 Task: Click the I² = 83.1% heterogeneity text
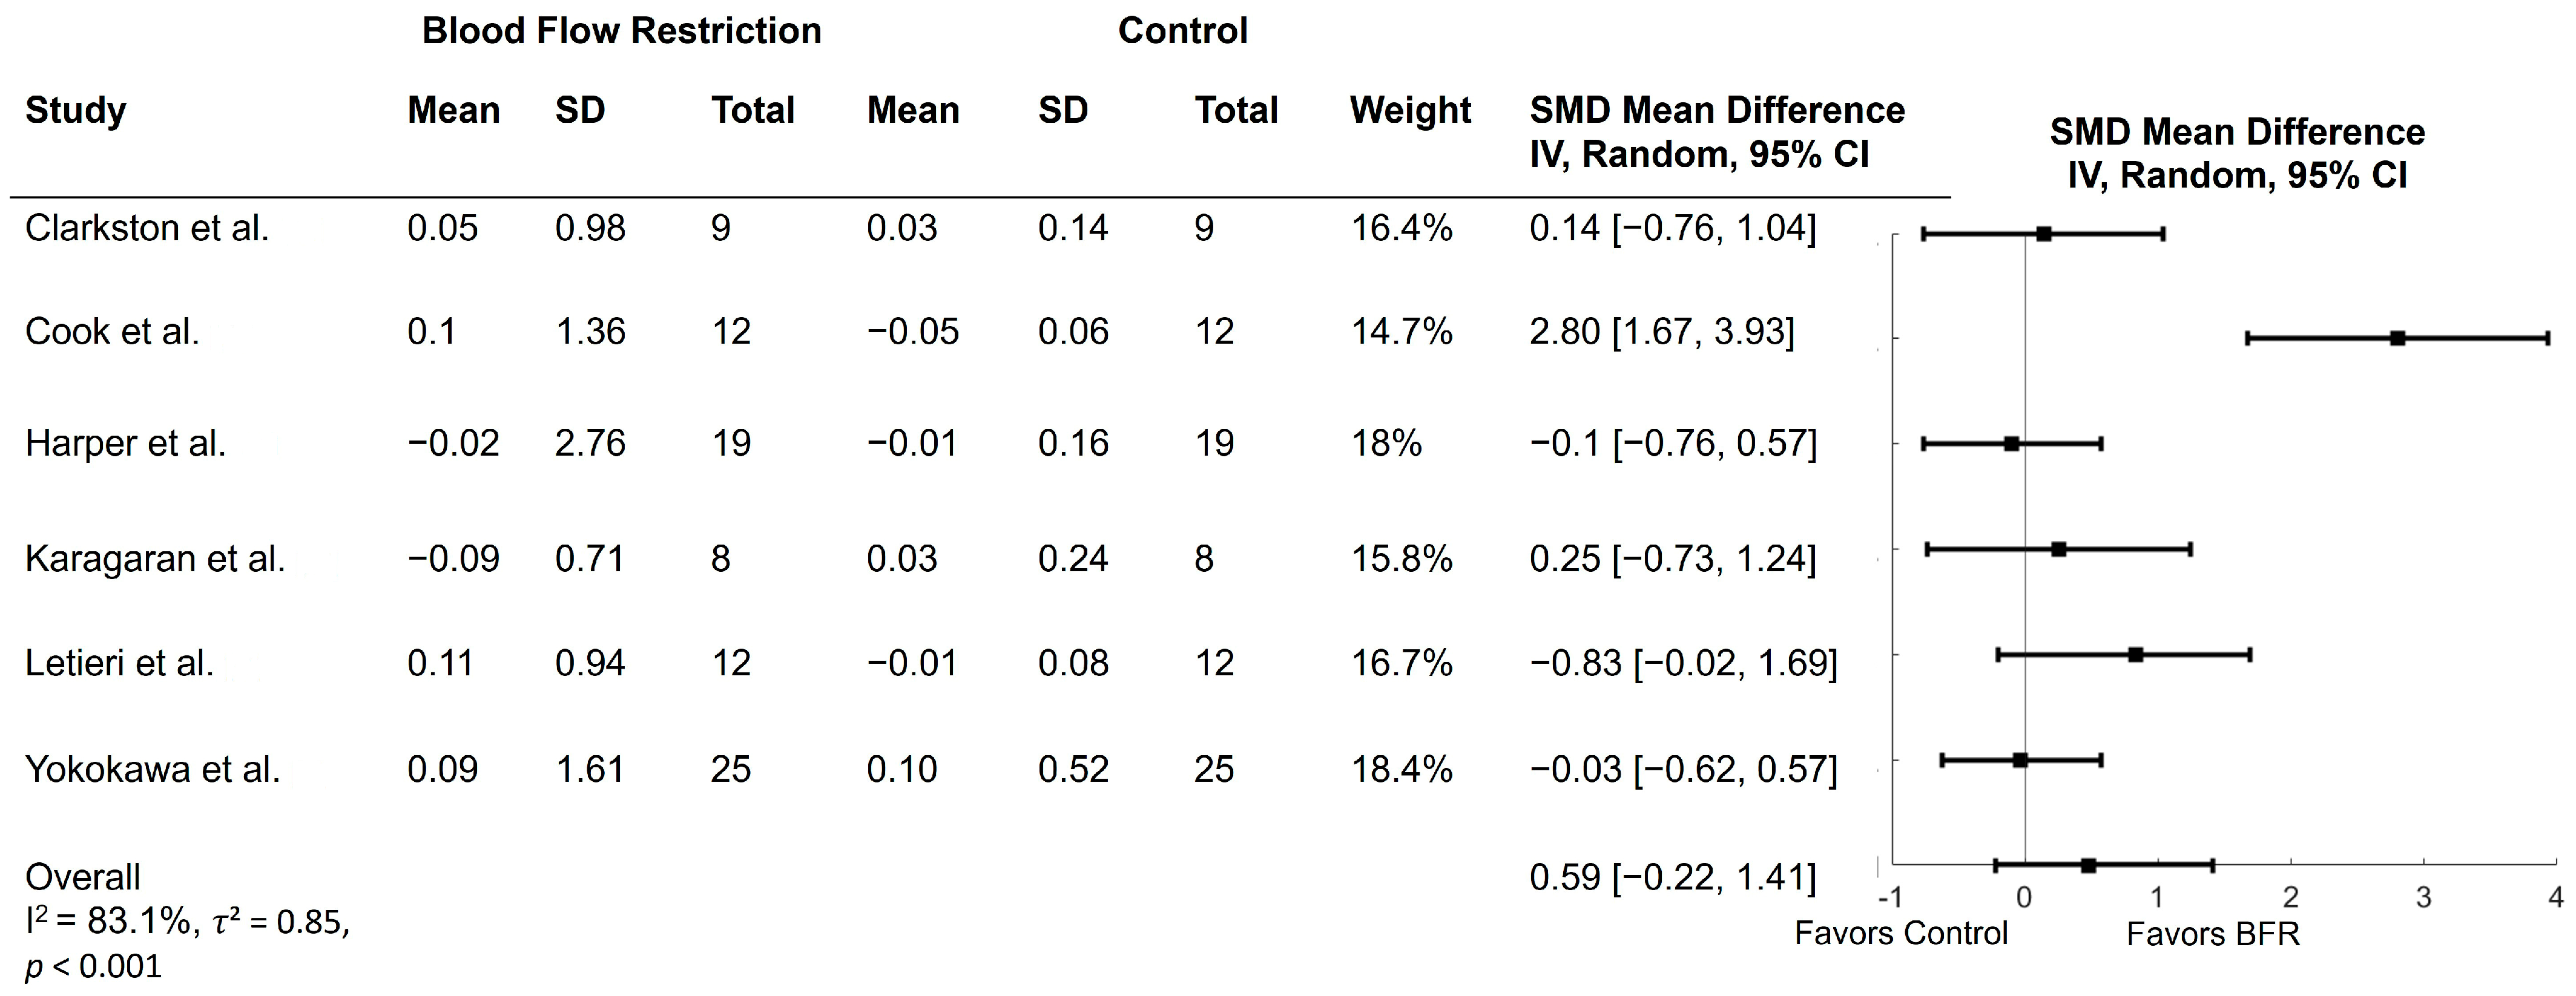pos(110,921)
